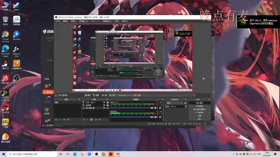Select the text (GDI+) source row
Image resolution: width=280 pixels, height=157 pixels.
pos(95,103)
